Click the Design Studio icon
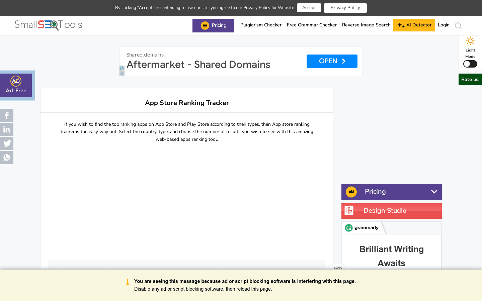 [x=349, y=210]
